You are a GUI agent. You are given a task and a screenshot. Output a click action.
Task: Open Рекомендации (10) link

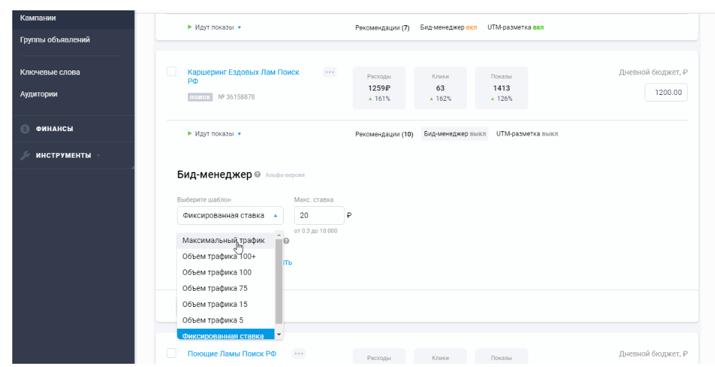click(384, 134)
